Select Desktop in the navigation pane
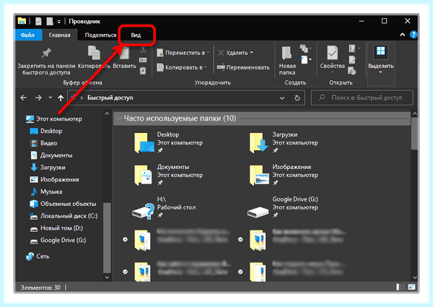This screenshot has height=307, width=433. [x=46, y=131]
